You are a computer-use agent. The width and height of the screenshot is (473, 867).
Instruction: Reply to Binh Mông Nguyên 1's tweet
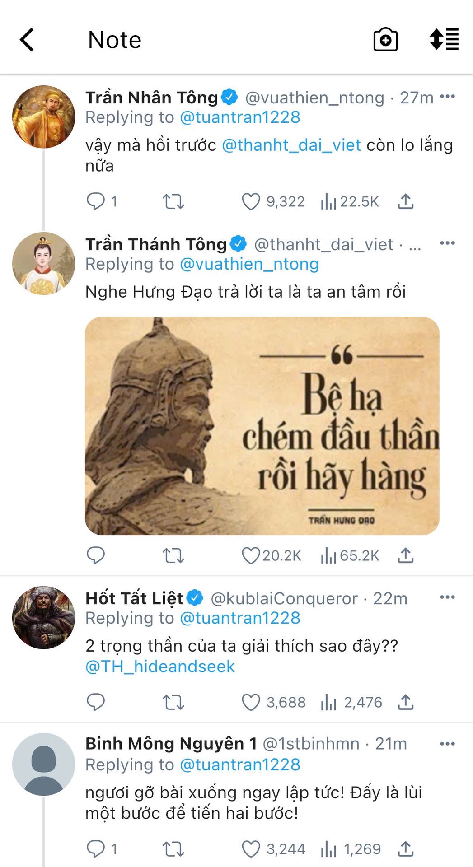pos(95,849)
